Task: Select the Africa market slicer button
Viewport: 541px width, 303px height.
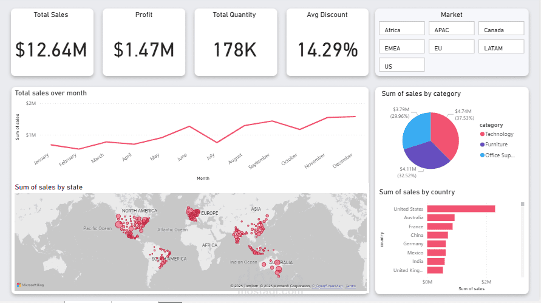Action: coord(401,29)
